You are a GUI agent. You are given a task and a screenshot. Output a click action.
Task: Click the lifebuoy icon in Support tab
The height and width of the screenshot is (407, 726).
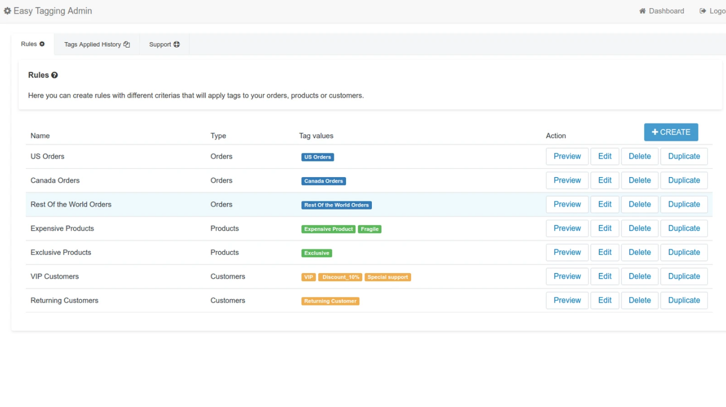(x=177, y=45)
